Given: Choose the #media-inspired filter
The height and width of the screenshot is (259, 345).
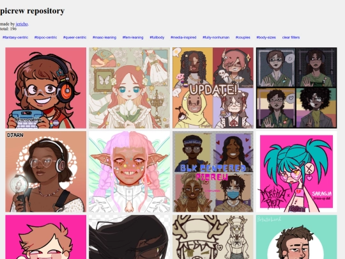Looking at the screenshot, I should point(183,38).
